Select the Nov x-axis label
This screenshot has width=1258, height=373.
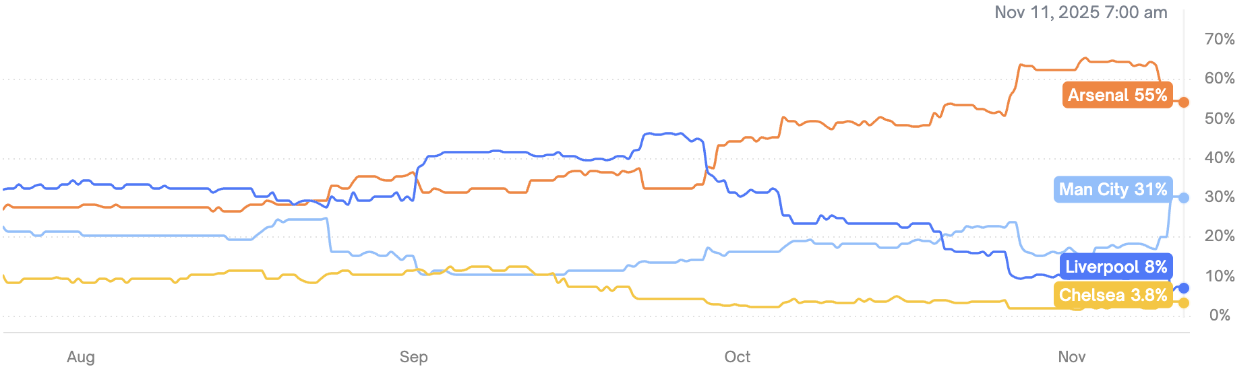1072,357
